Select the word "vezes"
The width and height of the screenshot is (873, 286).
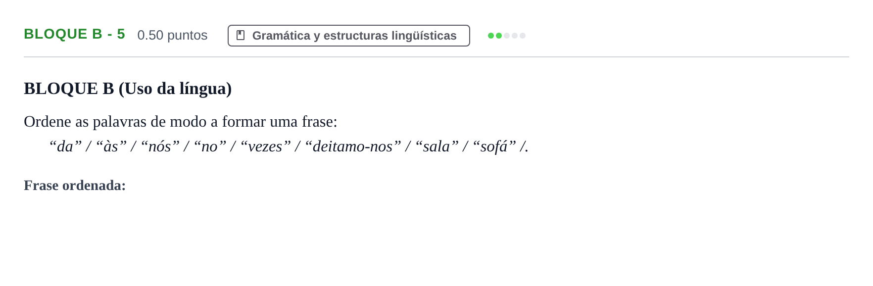(265, 146)
